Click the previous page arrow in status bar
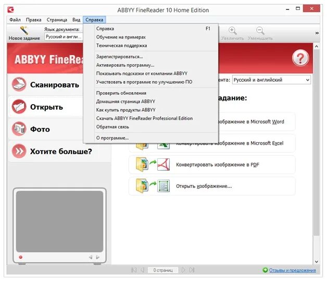This screenshot has height=281, width=327. pyautogui.click(x=143, y=270)
